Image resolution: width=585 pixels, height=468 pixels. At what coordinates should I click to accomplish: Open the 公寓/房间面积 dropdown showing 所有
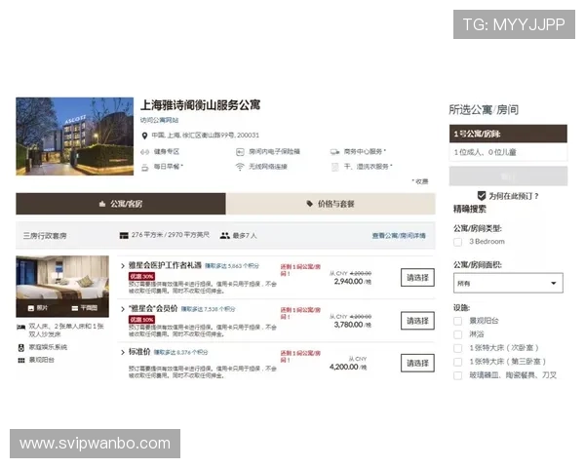click(x=508, y=283)
